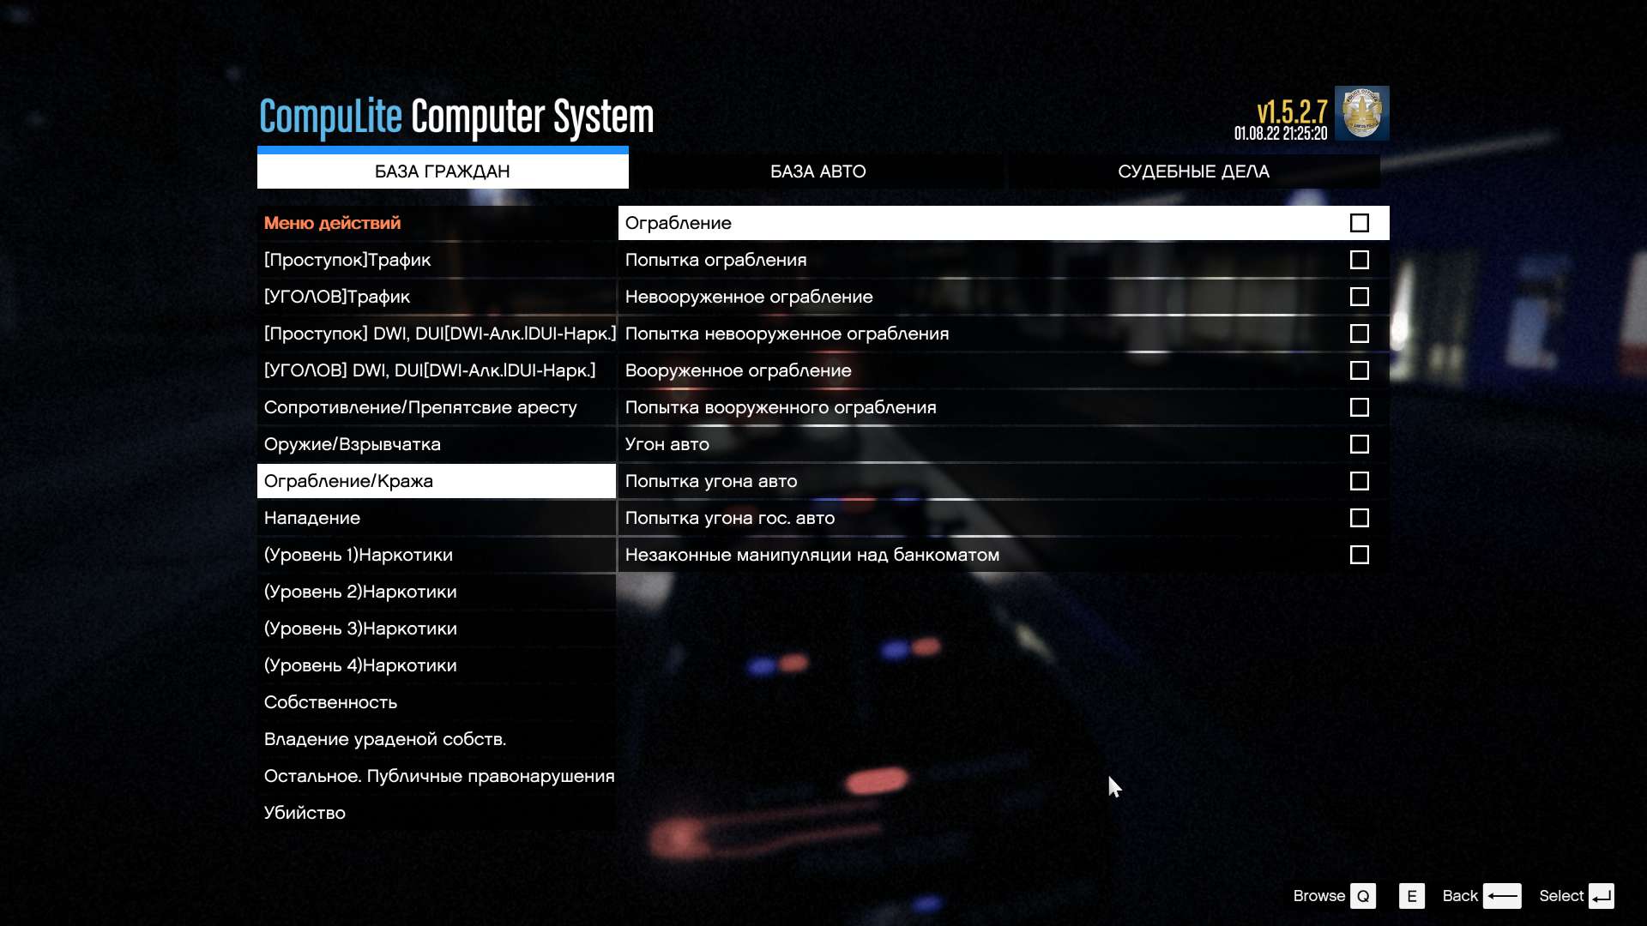Toggle Попытка угона гос. авто checkbox
The image size is (1647, 926).
click(x=1359, y=518)
